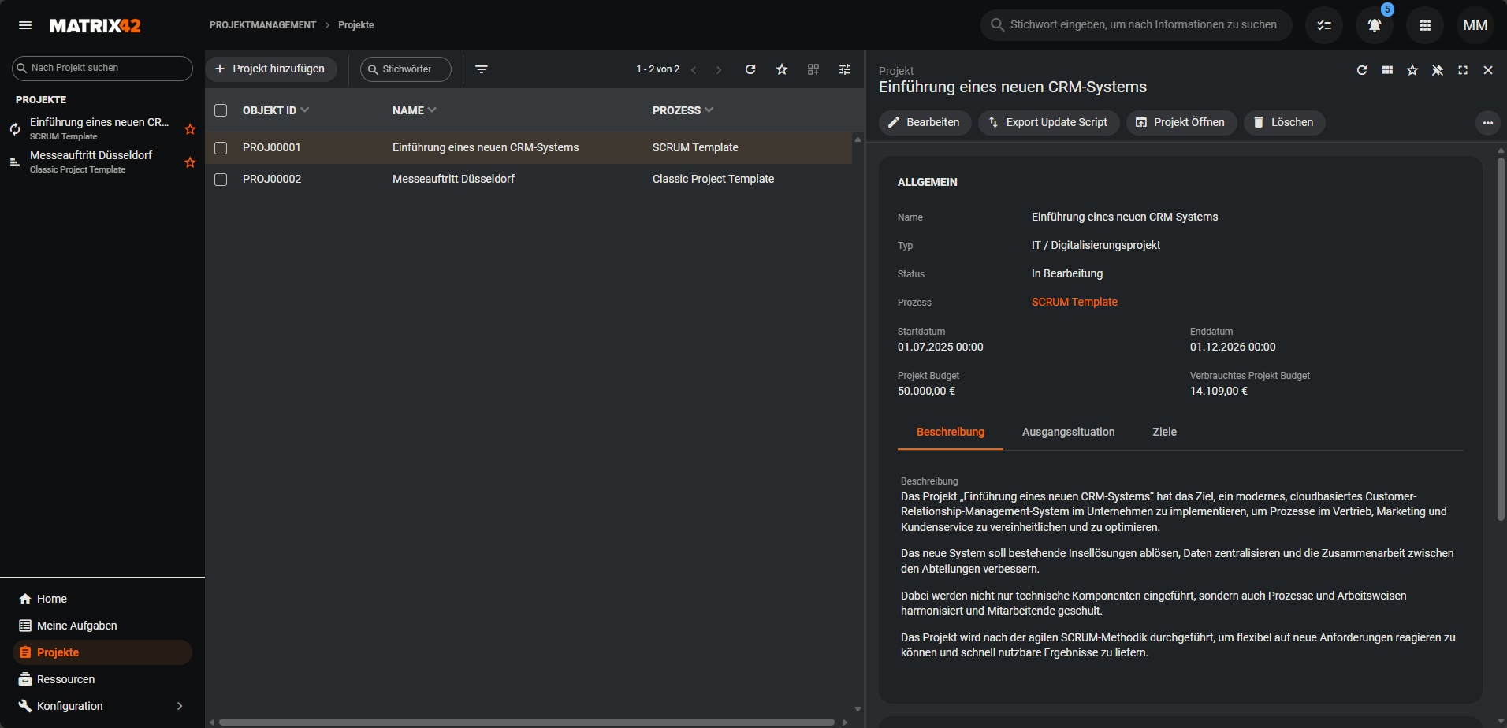The width and height of the screenshot is (1507, 728).
Task: Click the Projekt hinzufügen button
Action: click(270, 69)
